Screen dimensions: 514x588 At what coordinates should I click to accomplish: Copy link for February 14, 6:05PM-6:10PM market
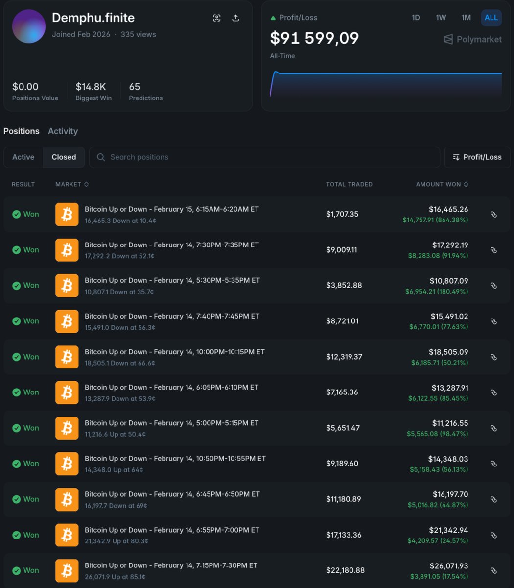493,392
